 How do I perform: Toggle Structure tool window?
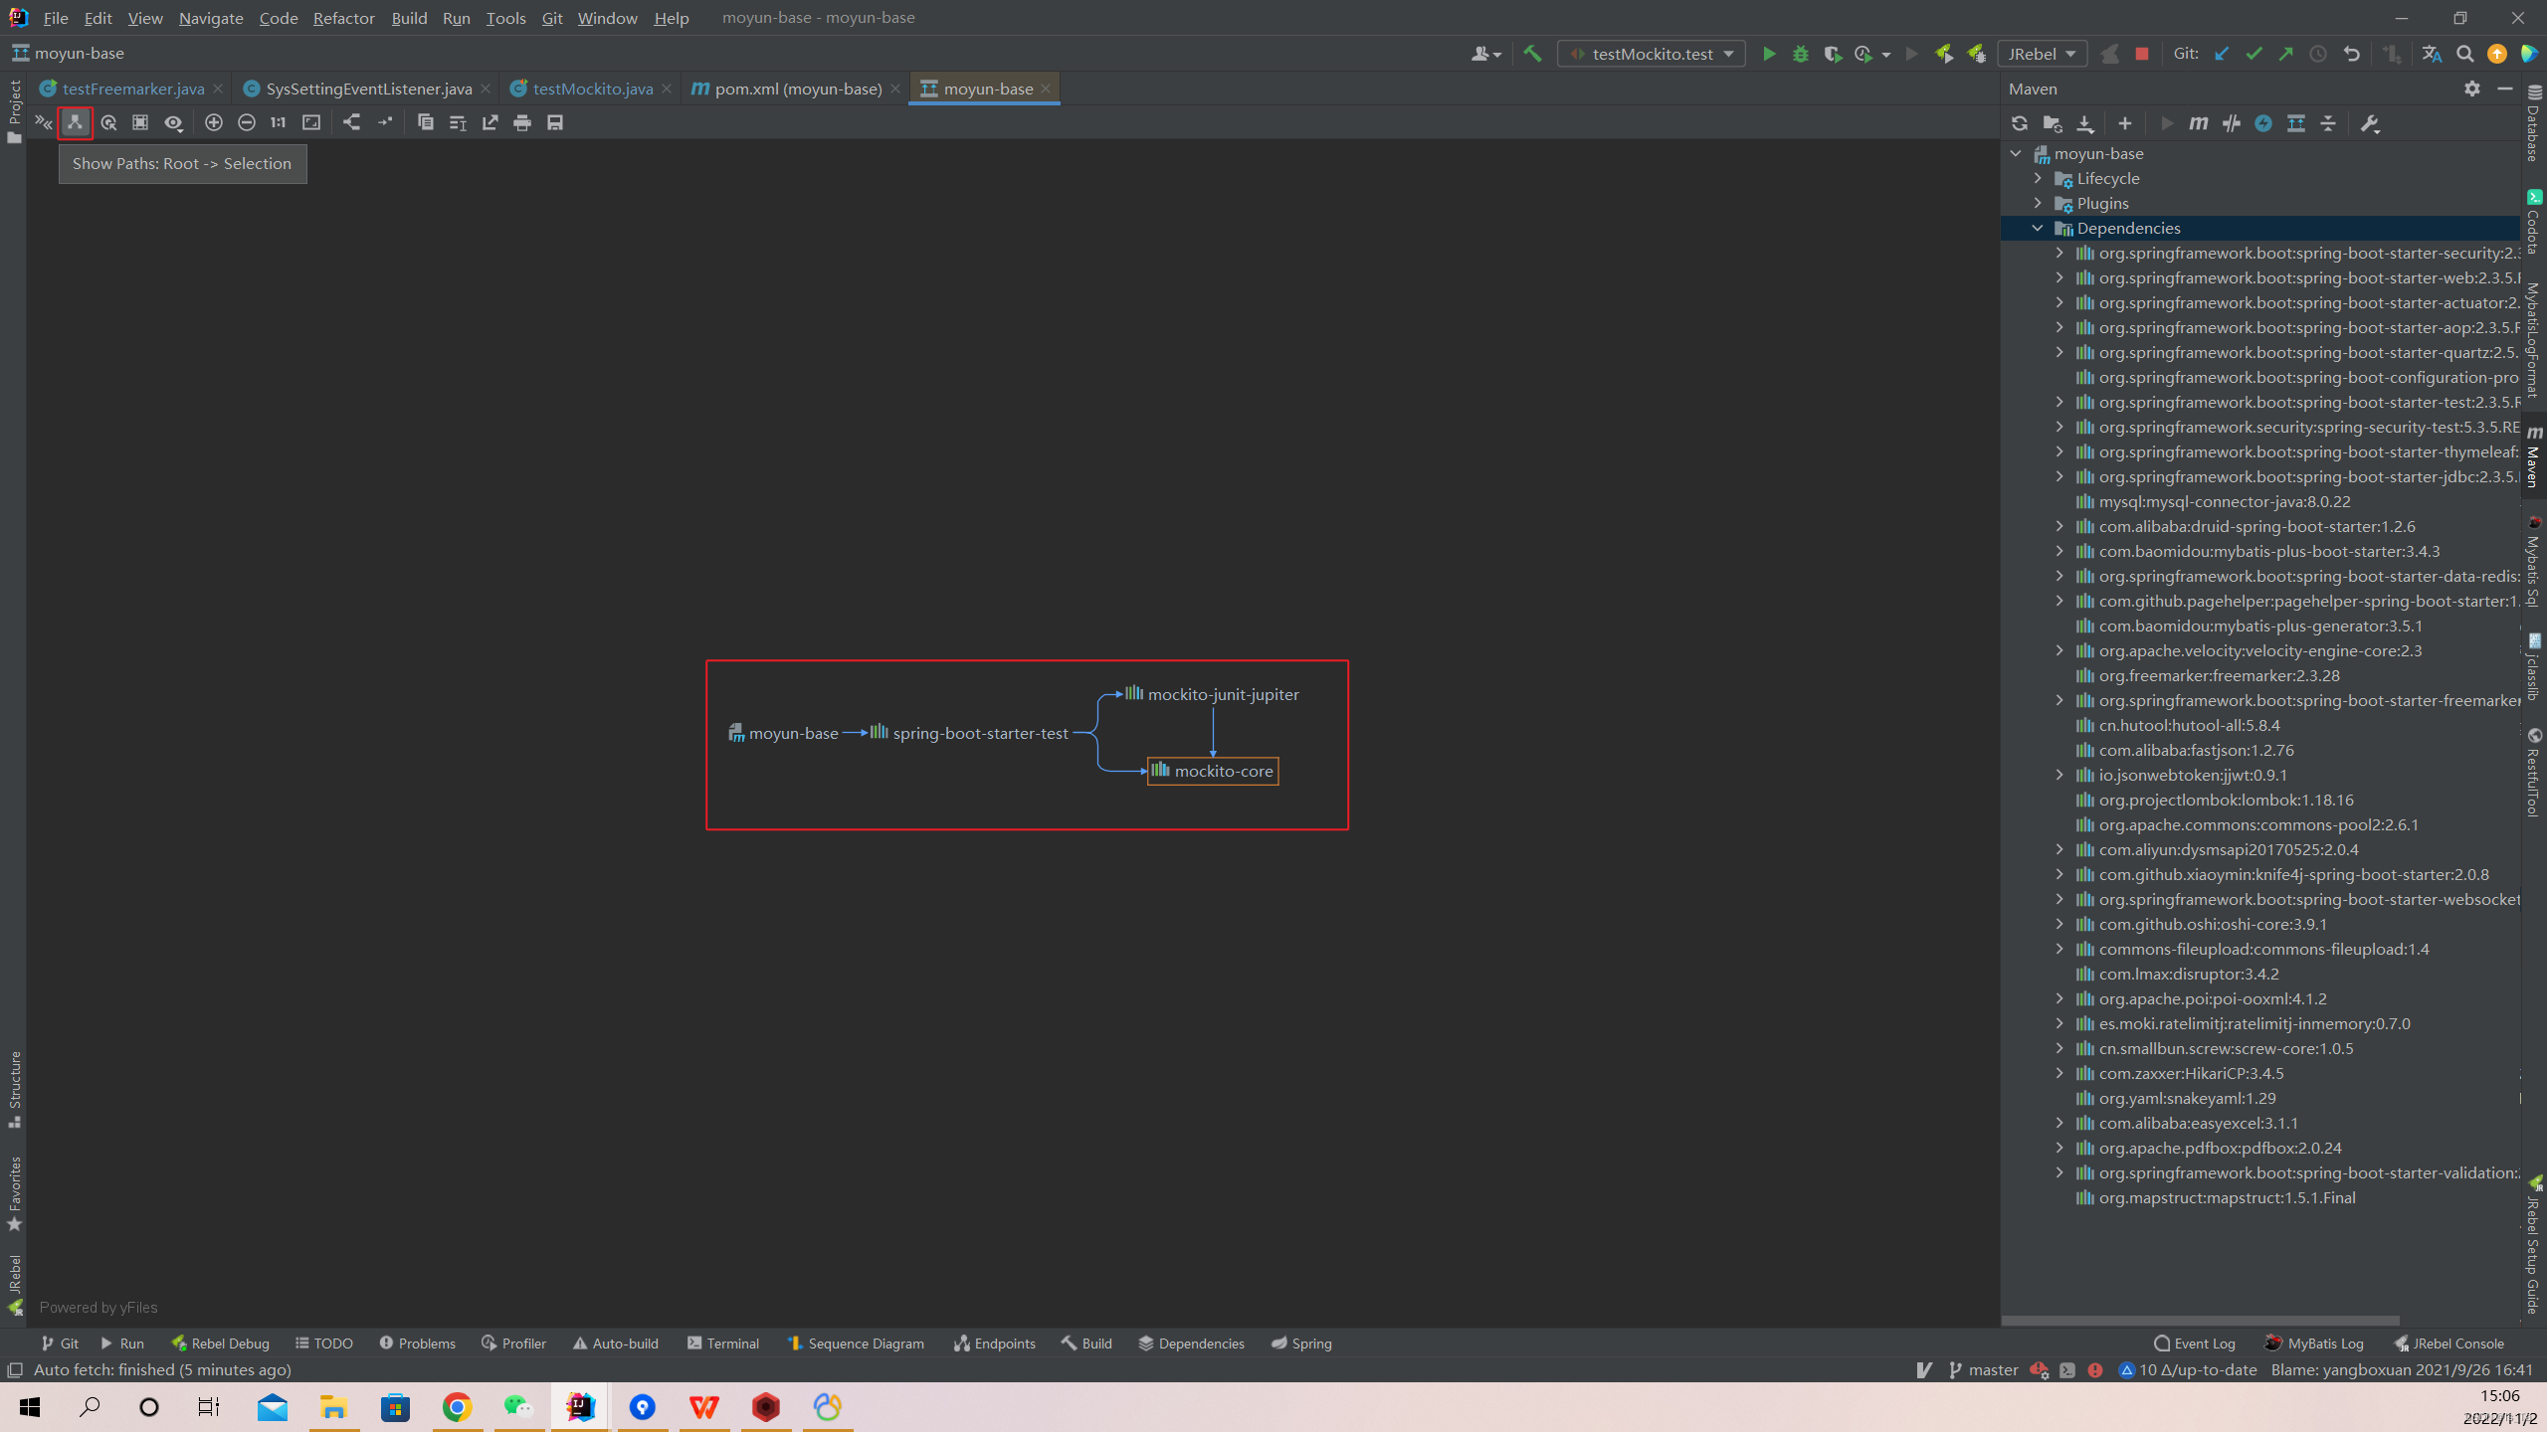pyautogui.click(x=14, y=1089)
